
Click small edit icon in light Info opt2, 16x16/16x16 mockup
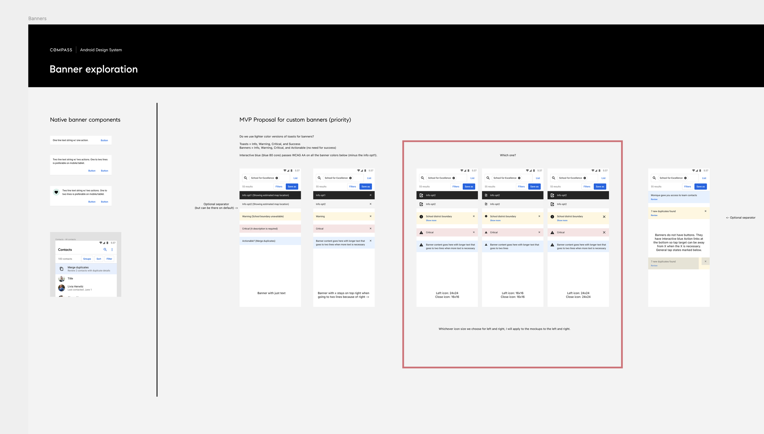pos(486,204)
